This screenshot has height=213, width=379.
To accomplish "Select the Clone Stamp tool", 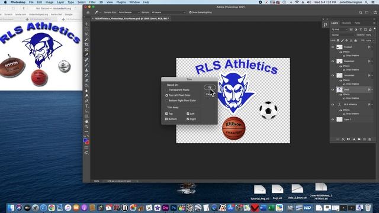I will (x=86, y=70).
